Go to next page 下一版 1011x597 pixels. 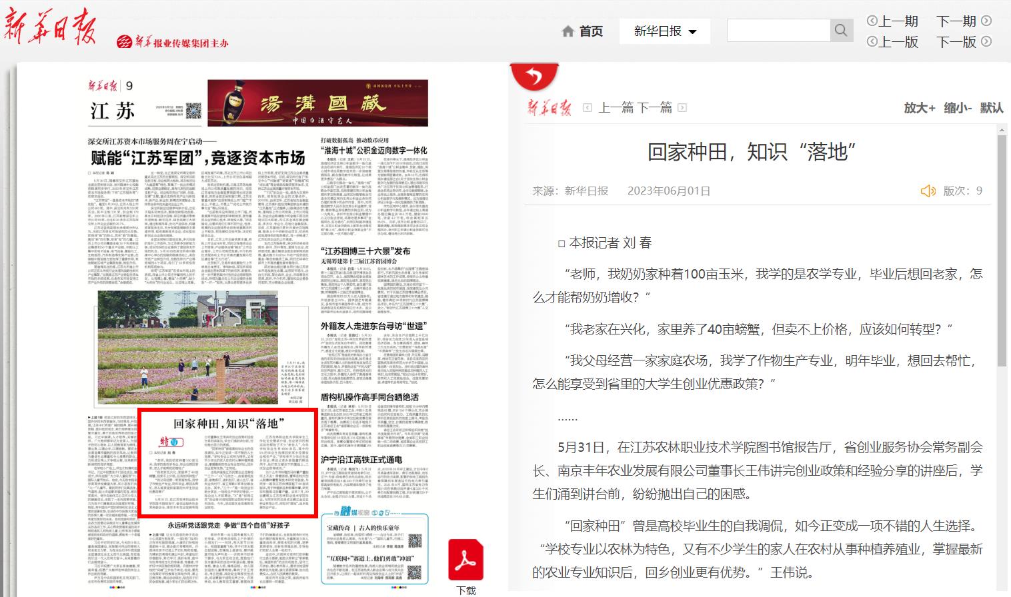[963, 42]
